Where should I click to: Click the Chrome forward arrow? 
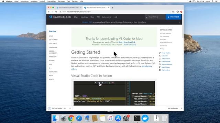53,12
